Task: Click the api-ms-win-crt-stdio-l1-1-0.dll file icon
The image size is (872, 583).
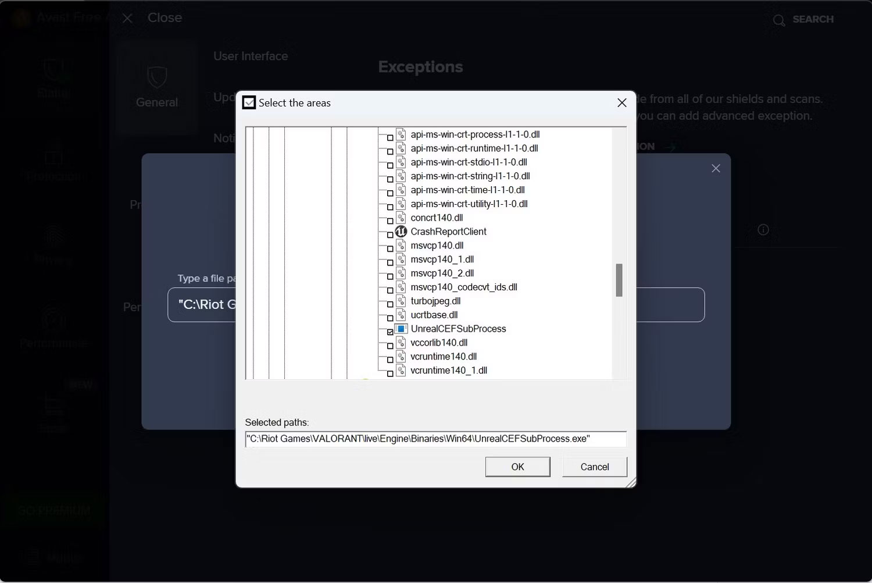Action: coord(401,162)
